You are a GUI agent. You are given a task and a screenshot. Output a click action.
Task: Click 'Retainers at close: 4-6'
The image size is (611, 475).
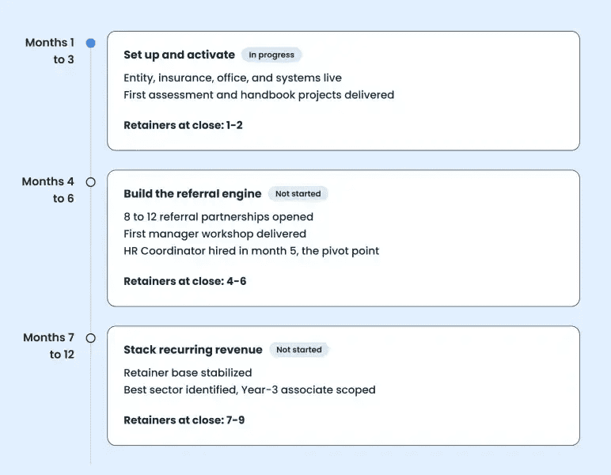point(184,281)
